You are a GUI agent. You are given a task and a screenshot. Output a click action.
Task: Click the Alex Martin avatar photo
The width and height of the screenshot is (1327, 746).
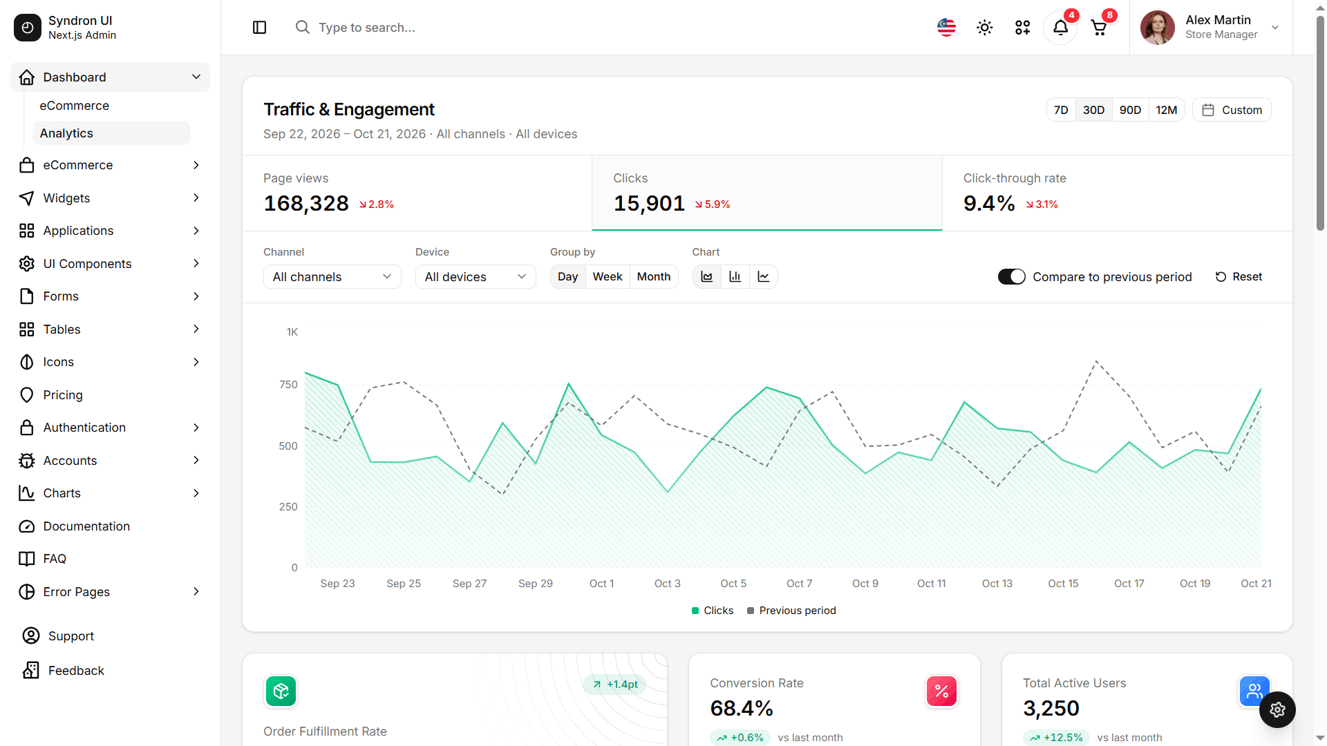coord(1158,28)
